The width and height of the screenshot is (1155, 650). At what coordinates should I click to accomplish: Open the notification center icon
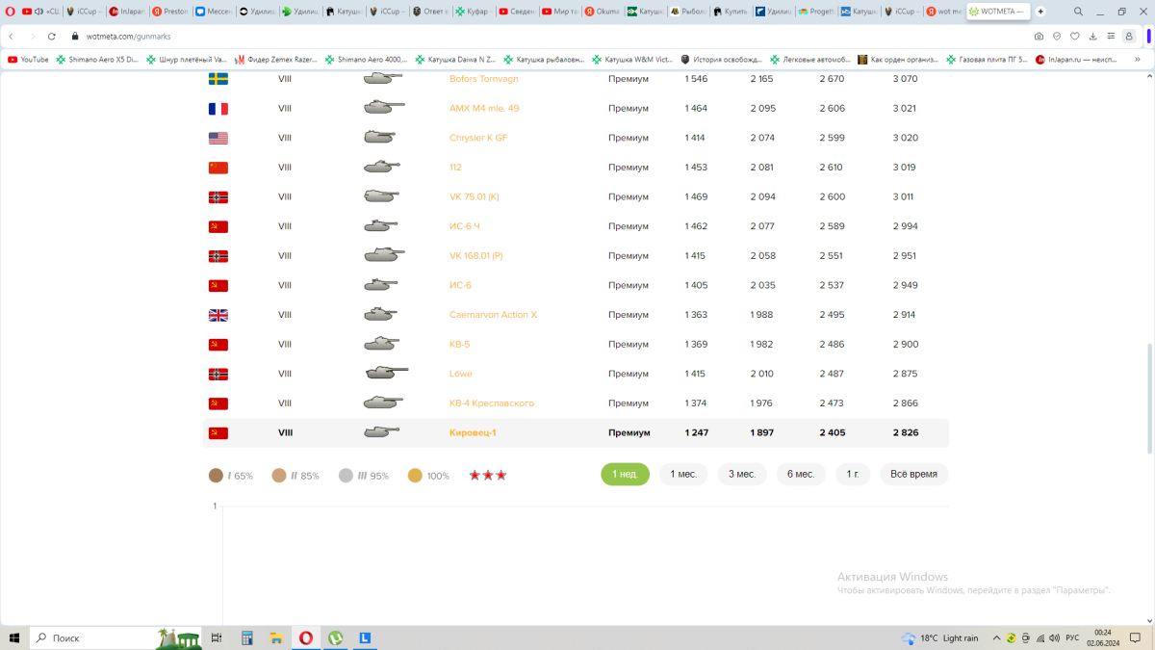tap(1136, 637)
